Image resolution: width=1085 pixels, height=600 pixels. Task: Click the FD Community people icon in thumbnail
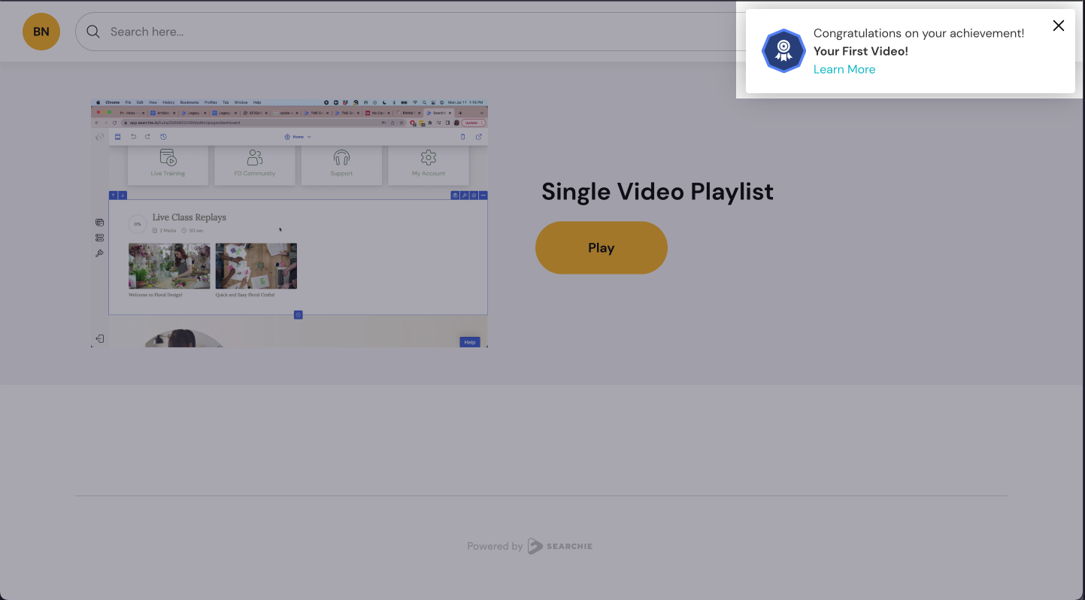click(255, 158)
